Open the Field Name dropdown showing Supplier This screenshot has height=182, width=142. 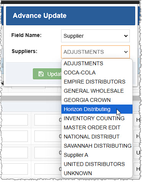click(x=95, y=36)
